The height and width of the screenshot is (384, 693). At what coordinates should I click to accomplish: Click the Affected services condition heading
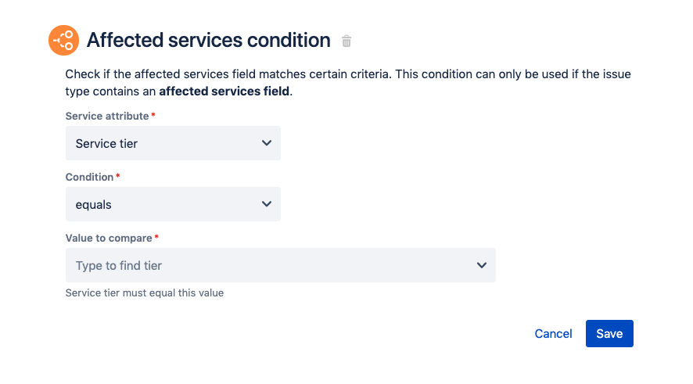coord(208,40)
